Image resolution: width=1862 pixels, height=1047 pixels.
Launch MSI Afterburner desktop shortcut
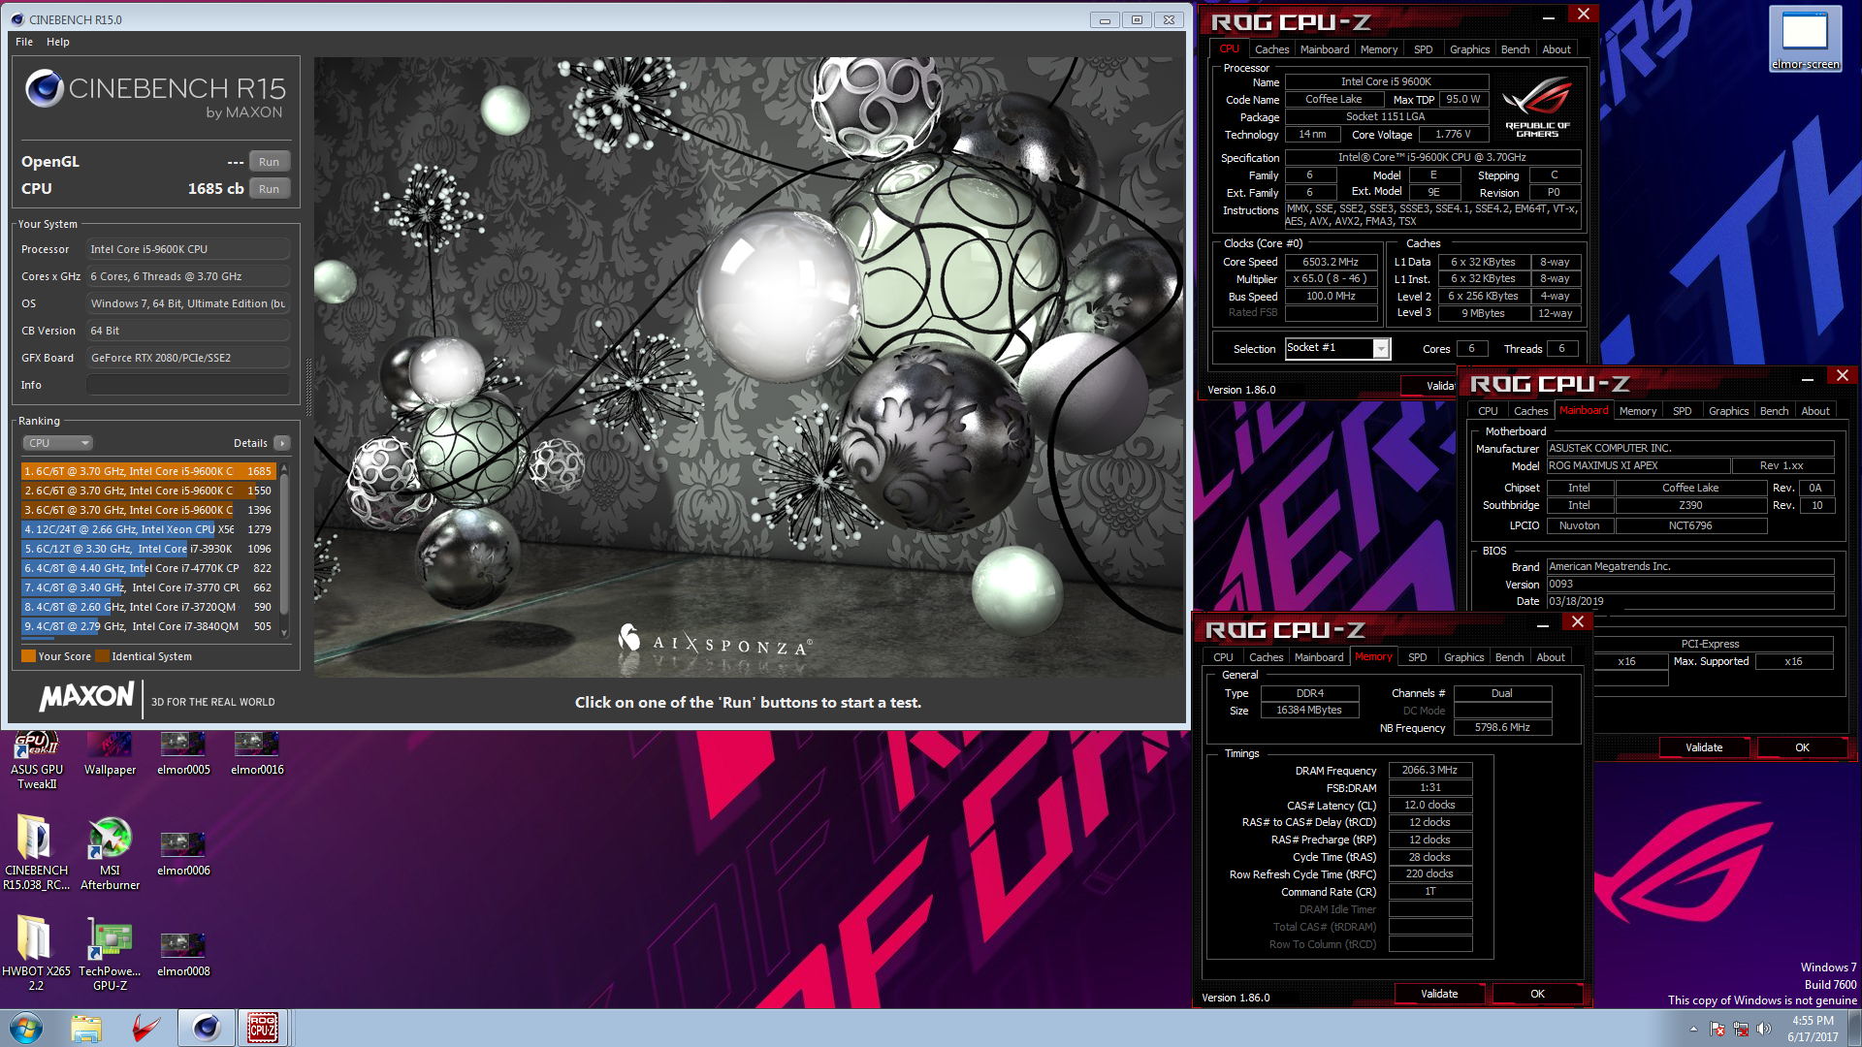click(x=110, y=853)
